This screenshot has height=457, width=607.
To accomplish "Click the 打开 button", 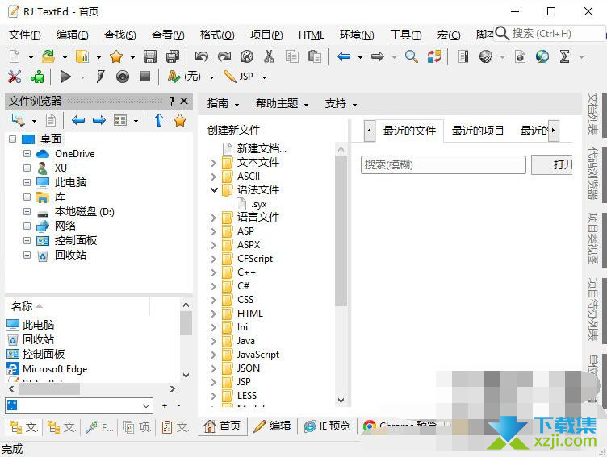I will (x=562, y=164).
